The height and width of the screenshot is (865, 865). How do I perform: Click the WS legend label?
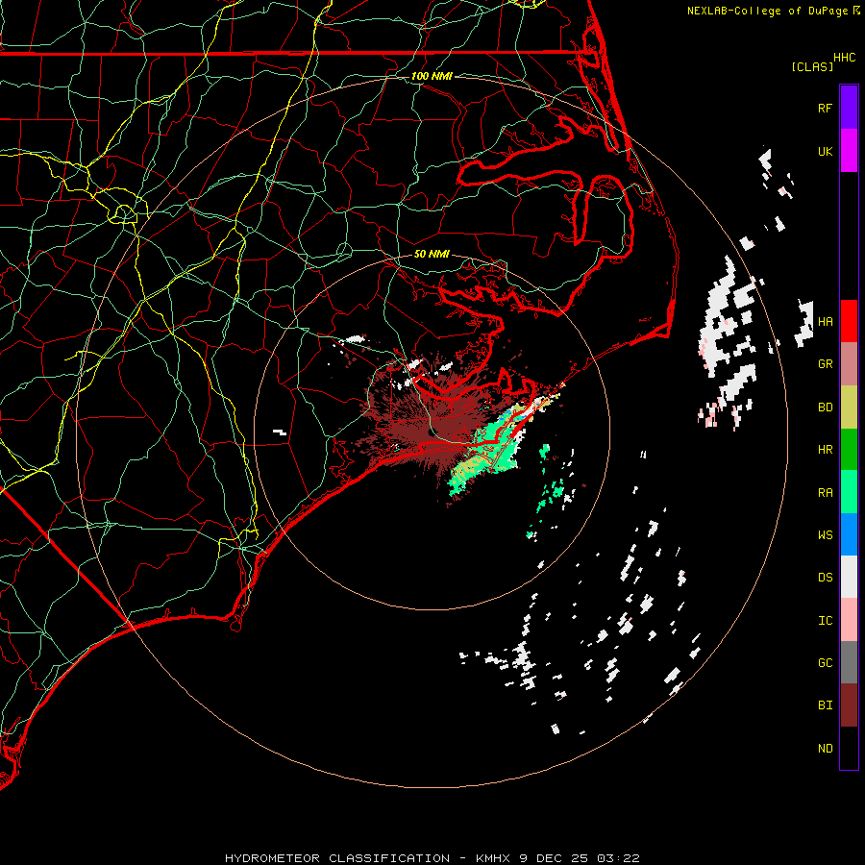pyautogui.click(x=825, y=534)
